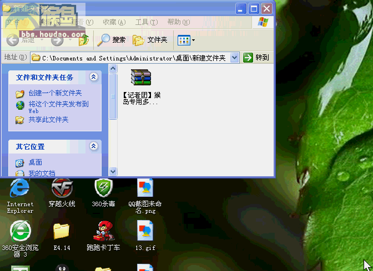Open the 编辑(E) menu
373x271 pixels.
[50, 22]
